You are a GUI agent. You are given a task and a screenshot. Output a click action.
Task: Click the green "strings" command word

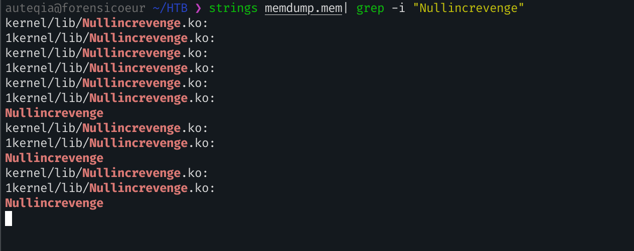[234, 8]
